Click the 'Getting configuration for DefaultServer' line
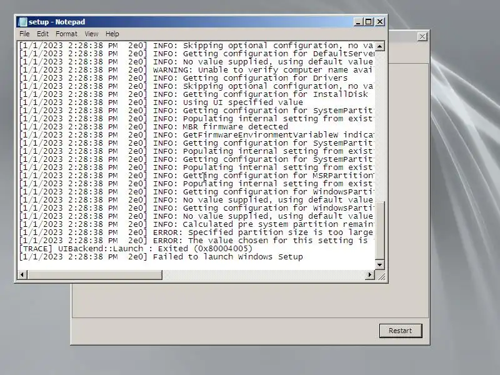Image resolution: width=500 pixels, height=375 pixels. 196,54
